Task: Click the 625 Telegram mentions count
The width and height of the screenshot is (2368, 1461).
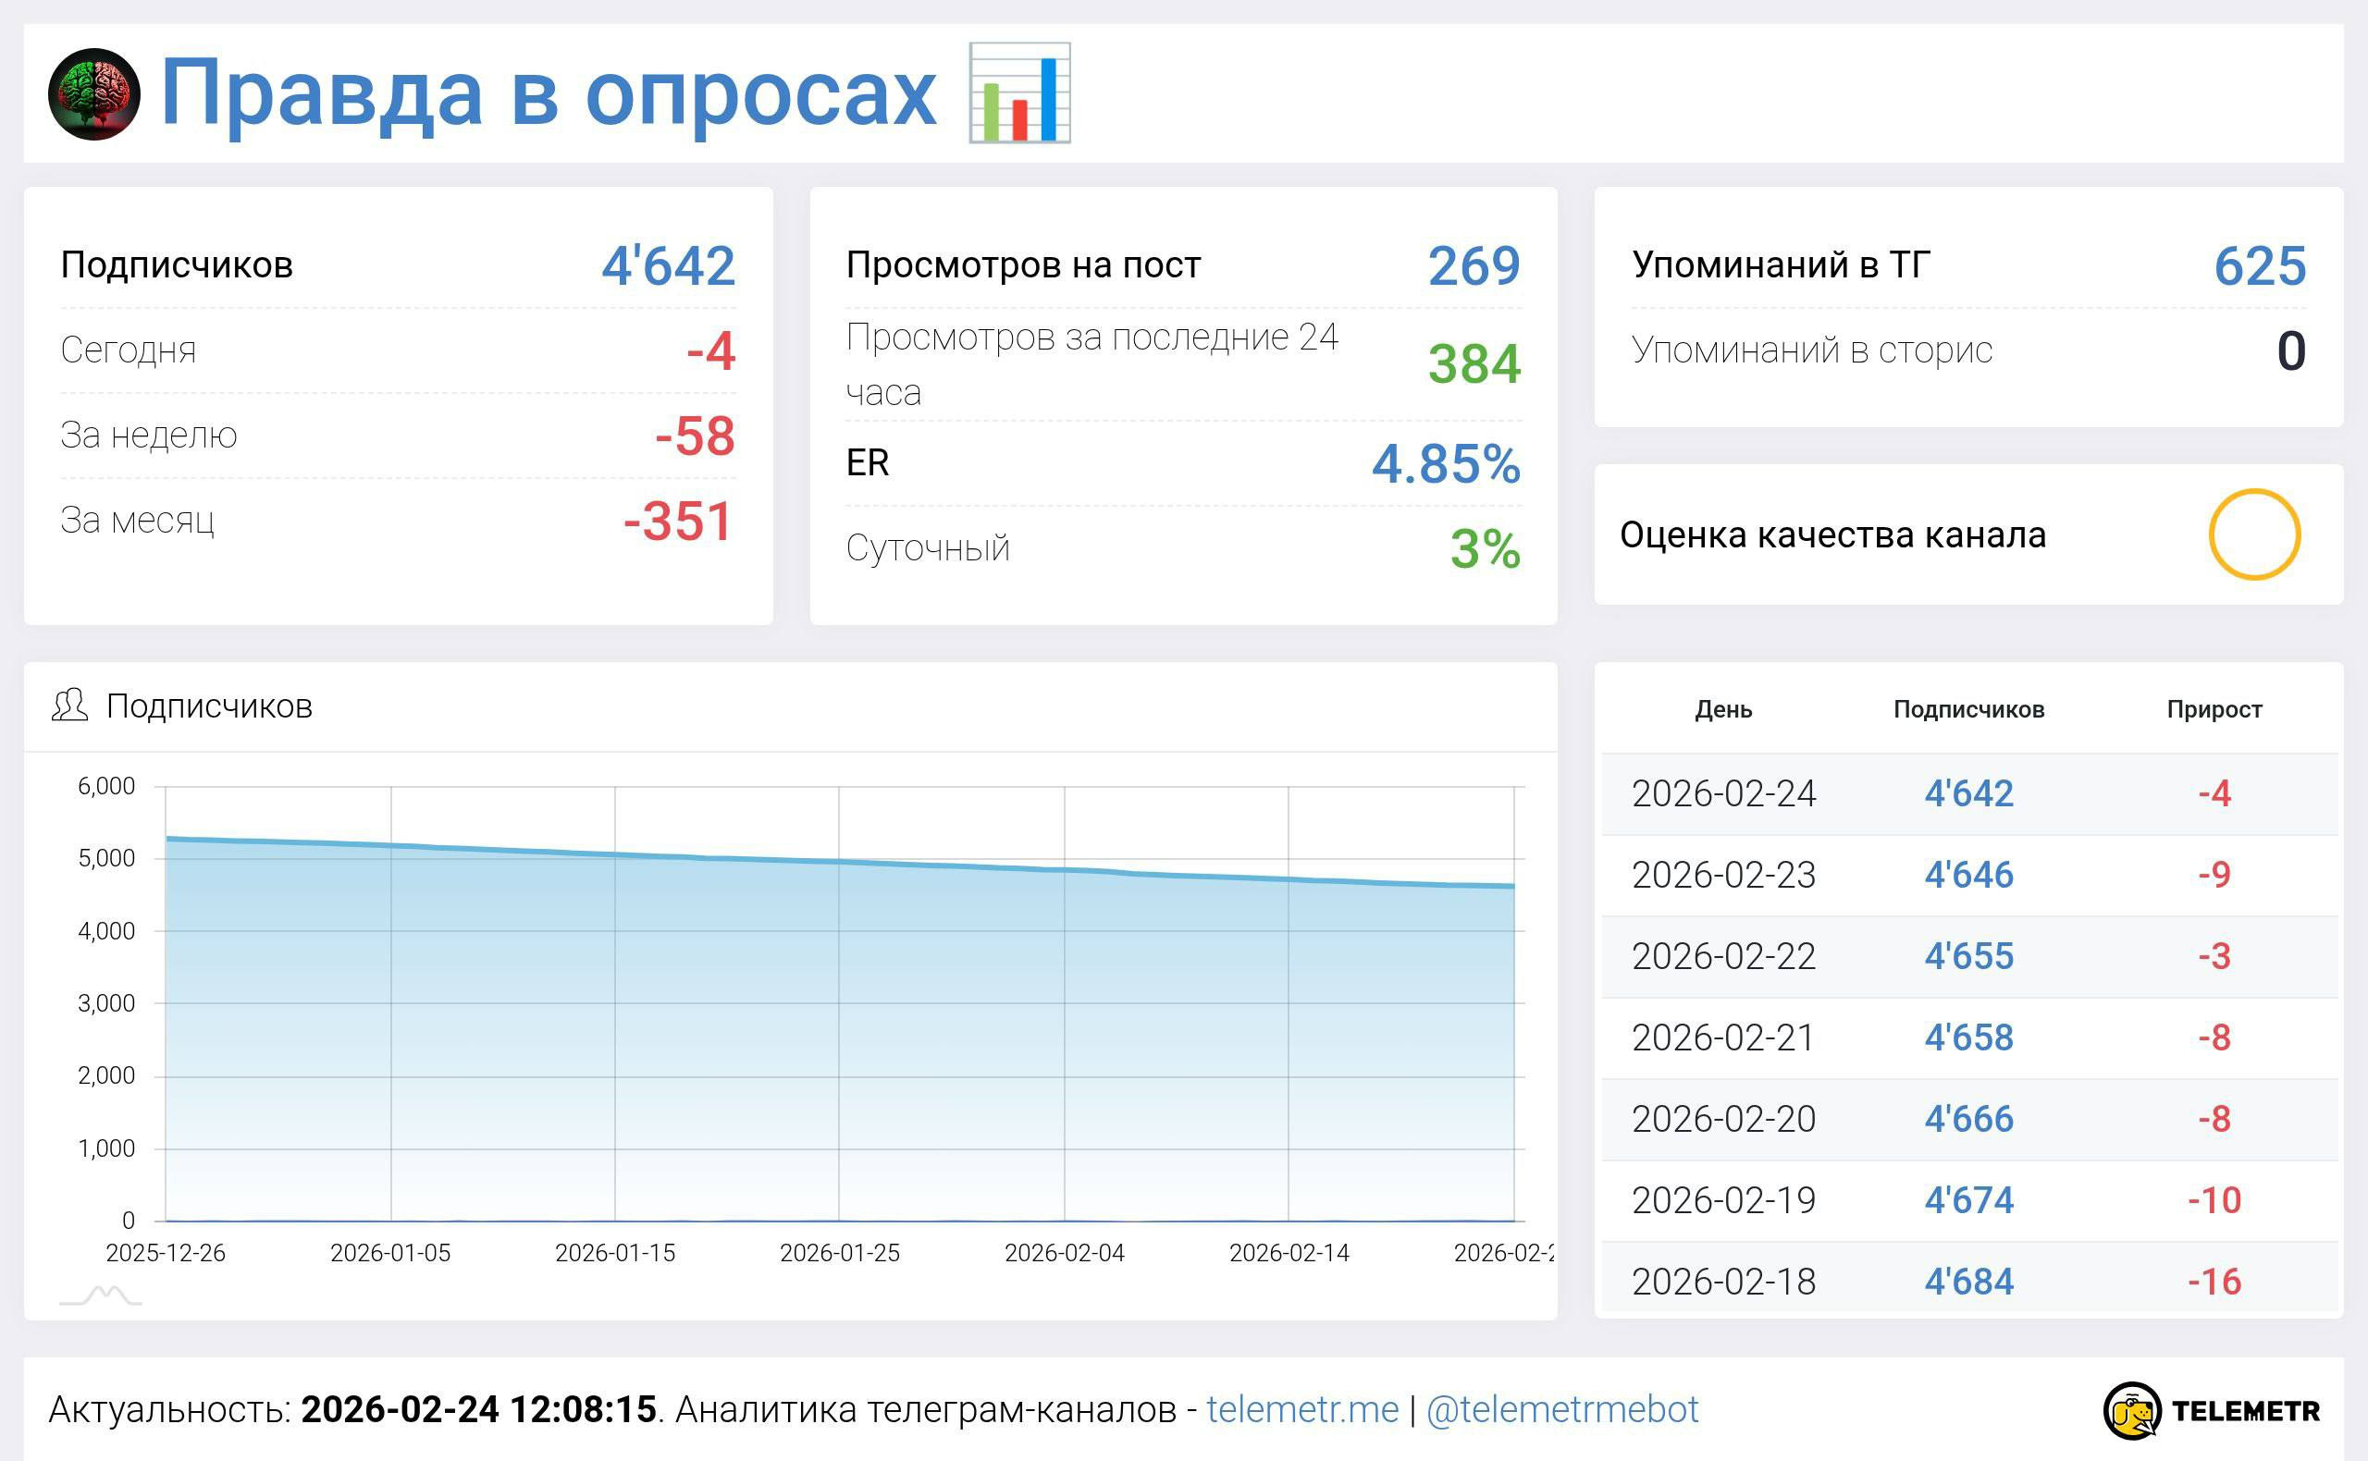Action: pyautogui.click(x=2259, y=265)
